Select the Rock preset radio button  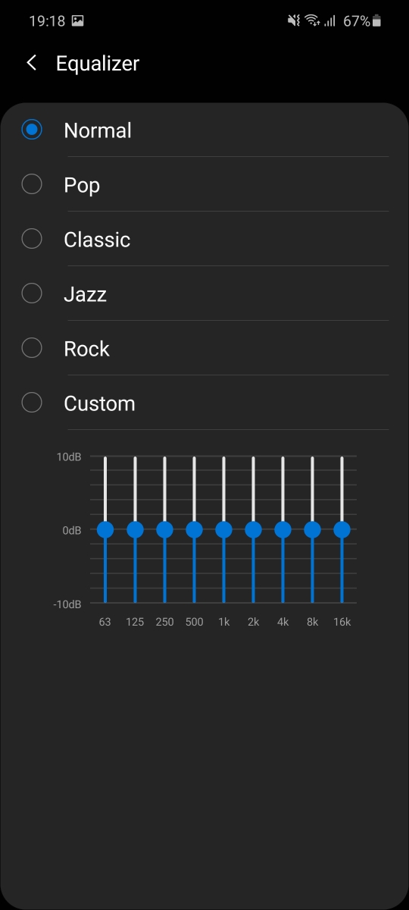pyautogui.click(x=32, y=348)
